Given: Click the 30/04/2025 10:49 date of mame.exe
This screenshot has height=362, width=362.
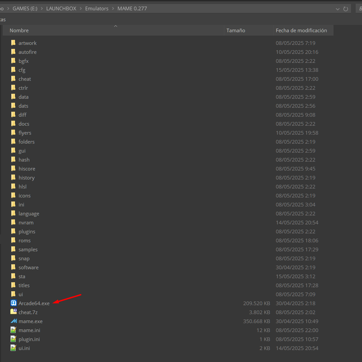Looking at the screenshot, I should pyautogui.click(x=297, y=321).
